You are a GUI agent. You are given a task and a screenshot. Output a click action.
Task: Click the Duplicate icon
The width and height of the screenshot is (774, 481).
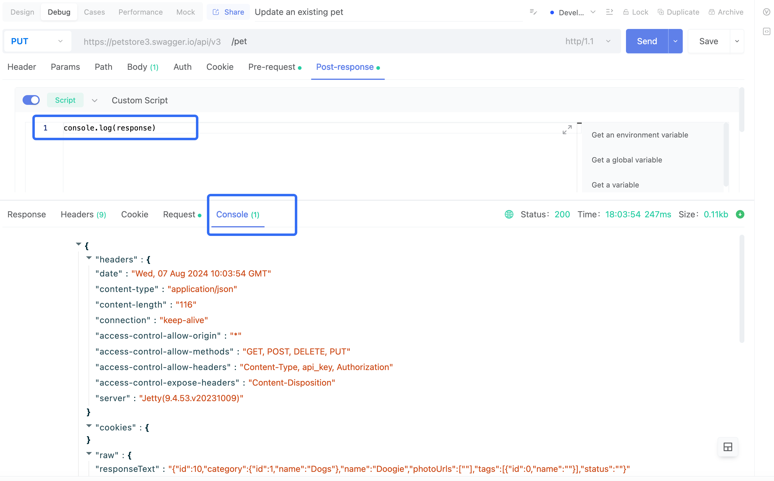660,12
